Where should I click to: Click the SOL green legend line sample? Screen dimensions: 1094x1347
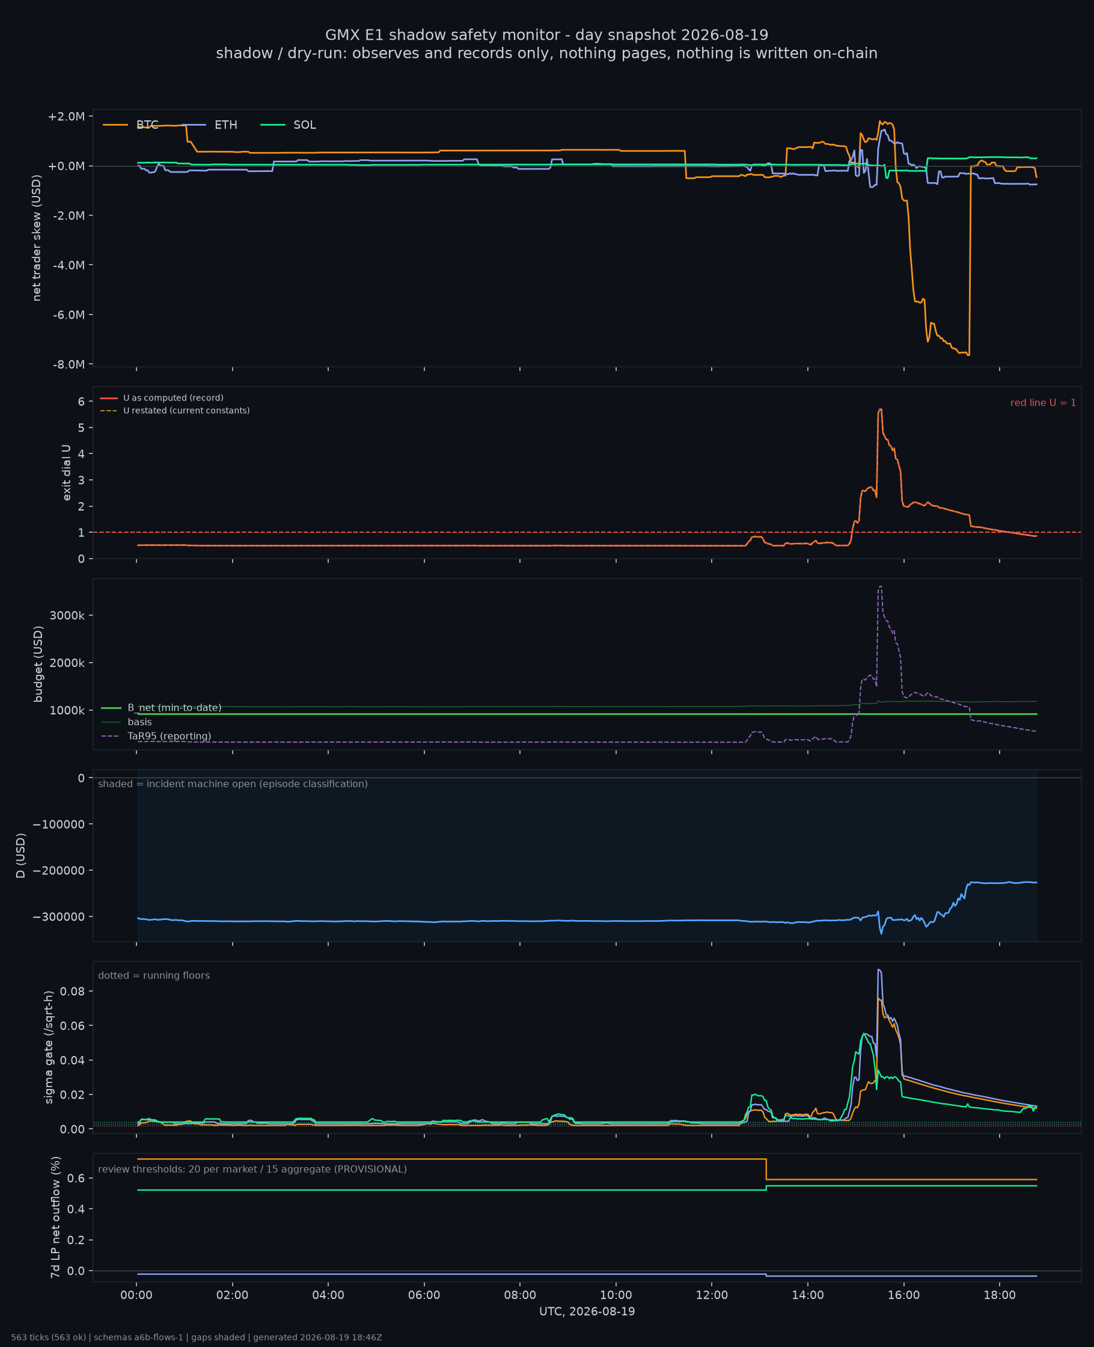[272, 125]
